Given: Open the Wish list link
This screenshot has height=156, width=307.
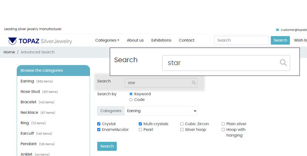Looking at the screenshot, I should pos(300,40).
